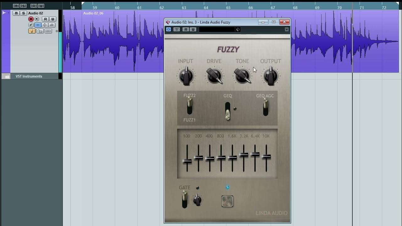The height and width of the screenshot is (226, 402).
Task: Click the lane display icon on Audio 02
Action: [x=48, y=31]
